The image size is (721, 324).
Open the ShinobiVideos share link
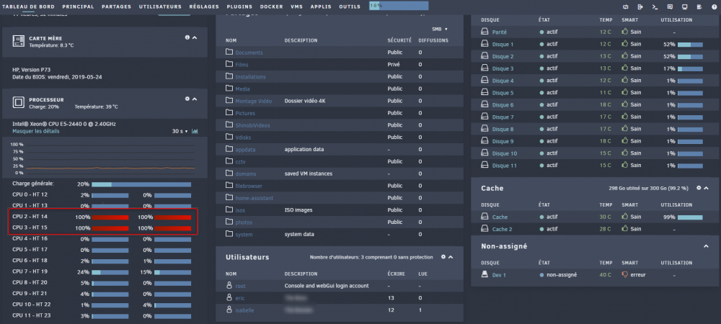252,125
